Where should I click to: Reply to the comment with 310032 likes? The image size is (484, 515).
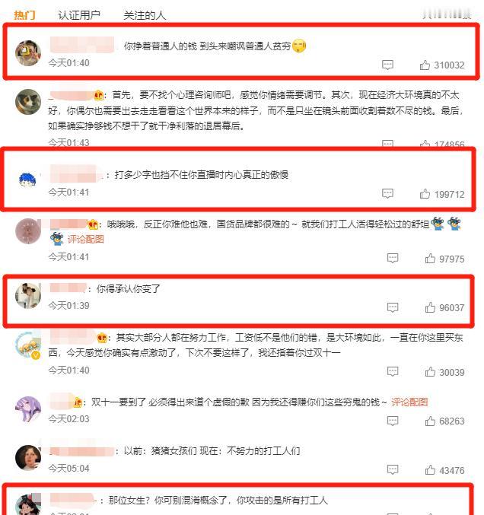pos(387,65)
